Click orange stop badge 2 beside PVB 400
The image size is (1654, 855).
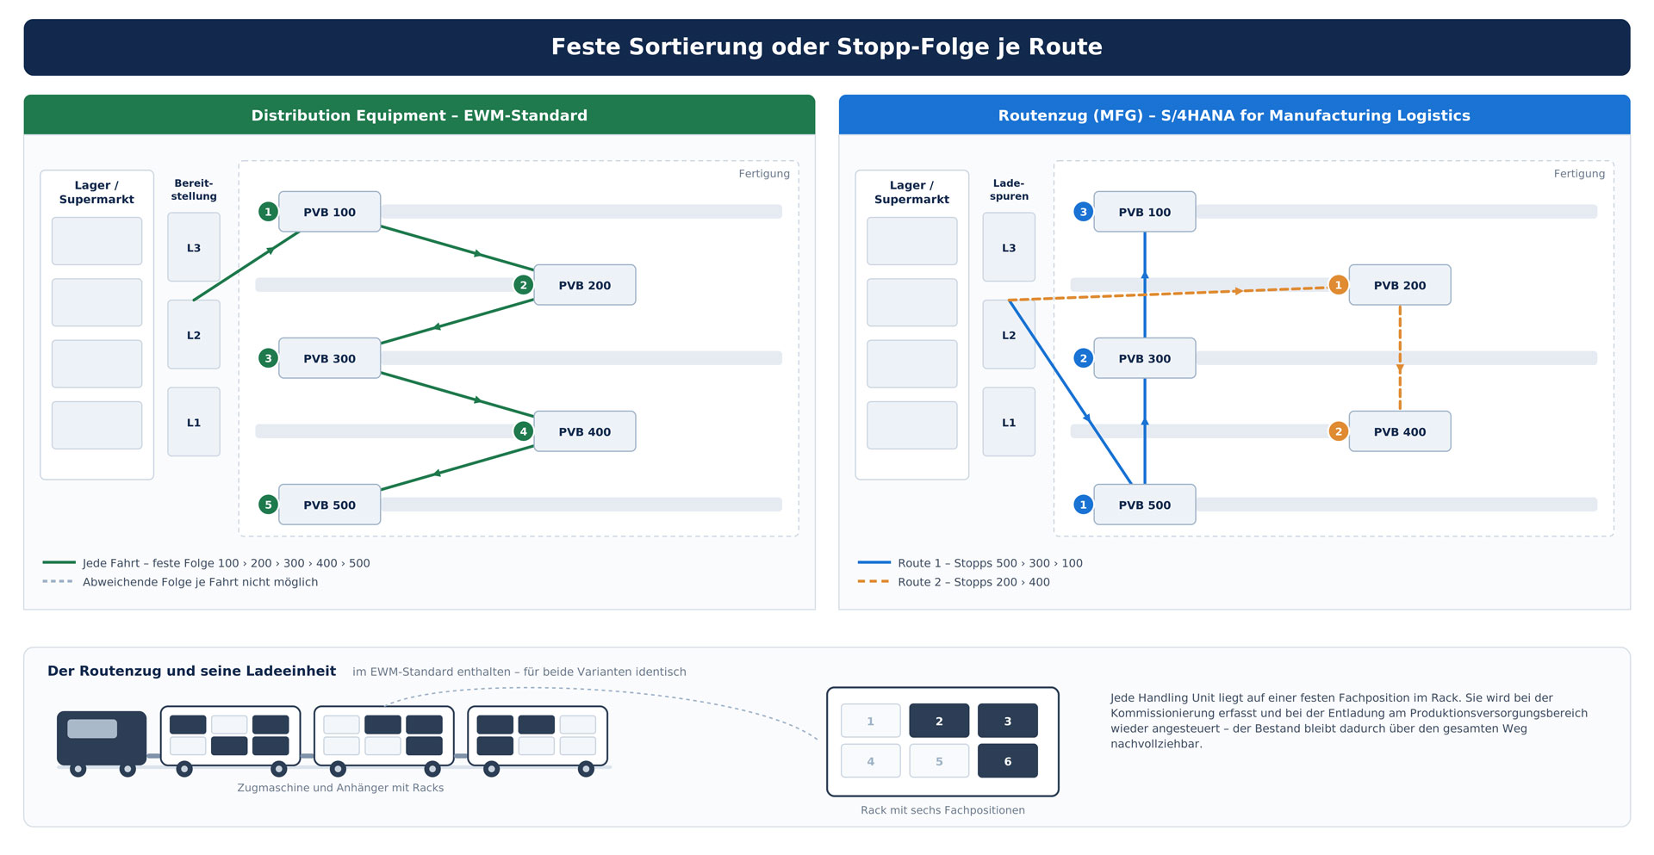click(x=1338, y=431)
